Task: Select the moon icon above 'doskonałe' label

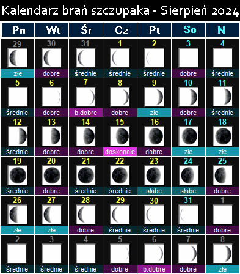Action: pyautogui.click(x=120, y=136)
